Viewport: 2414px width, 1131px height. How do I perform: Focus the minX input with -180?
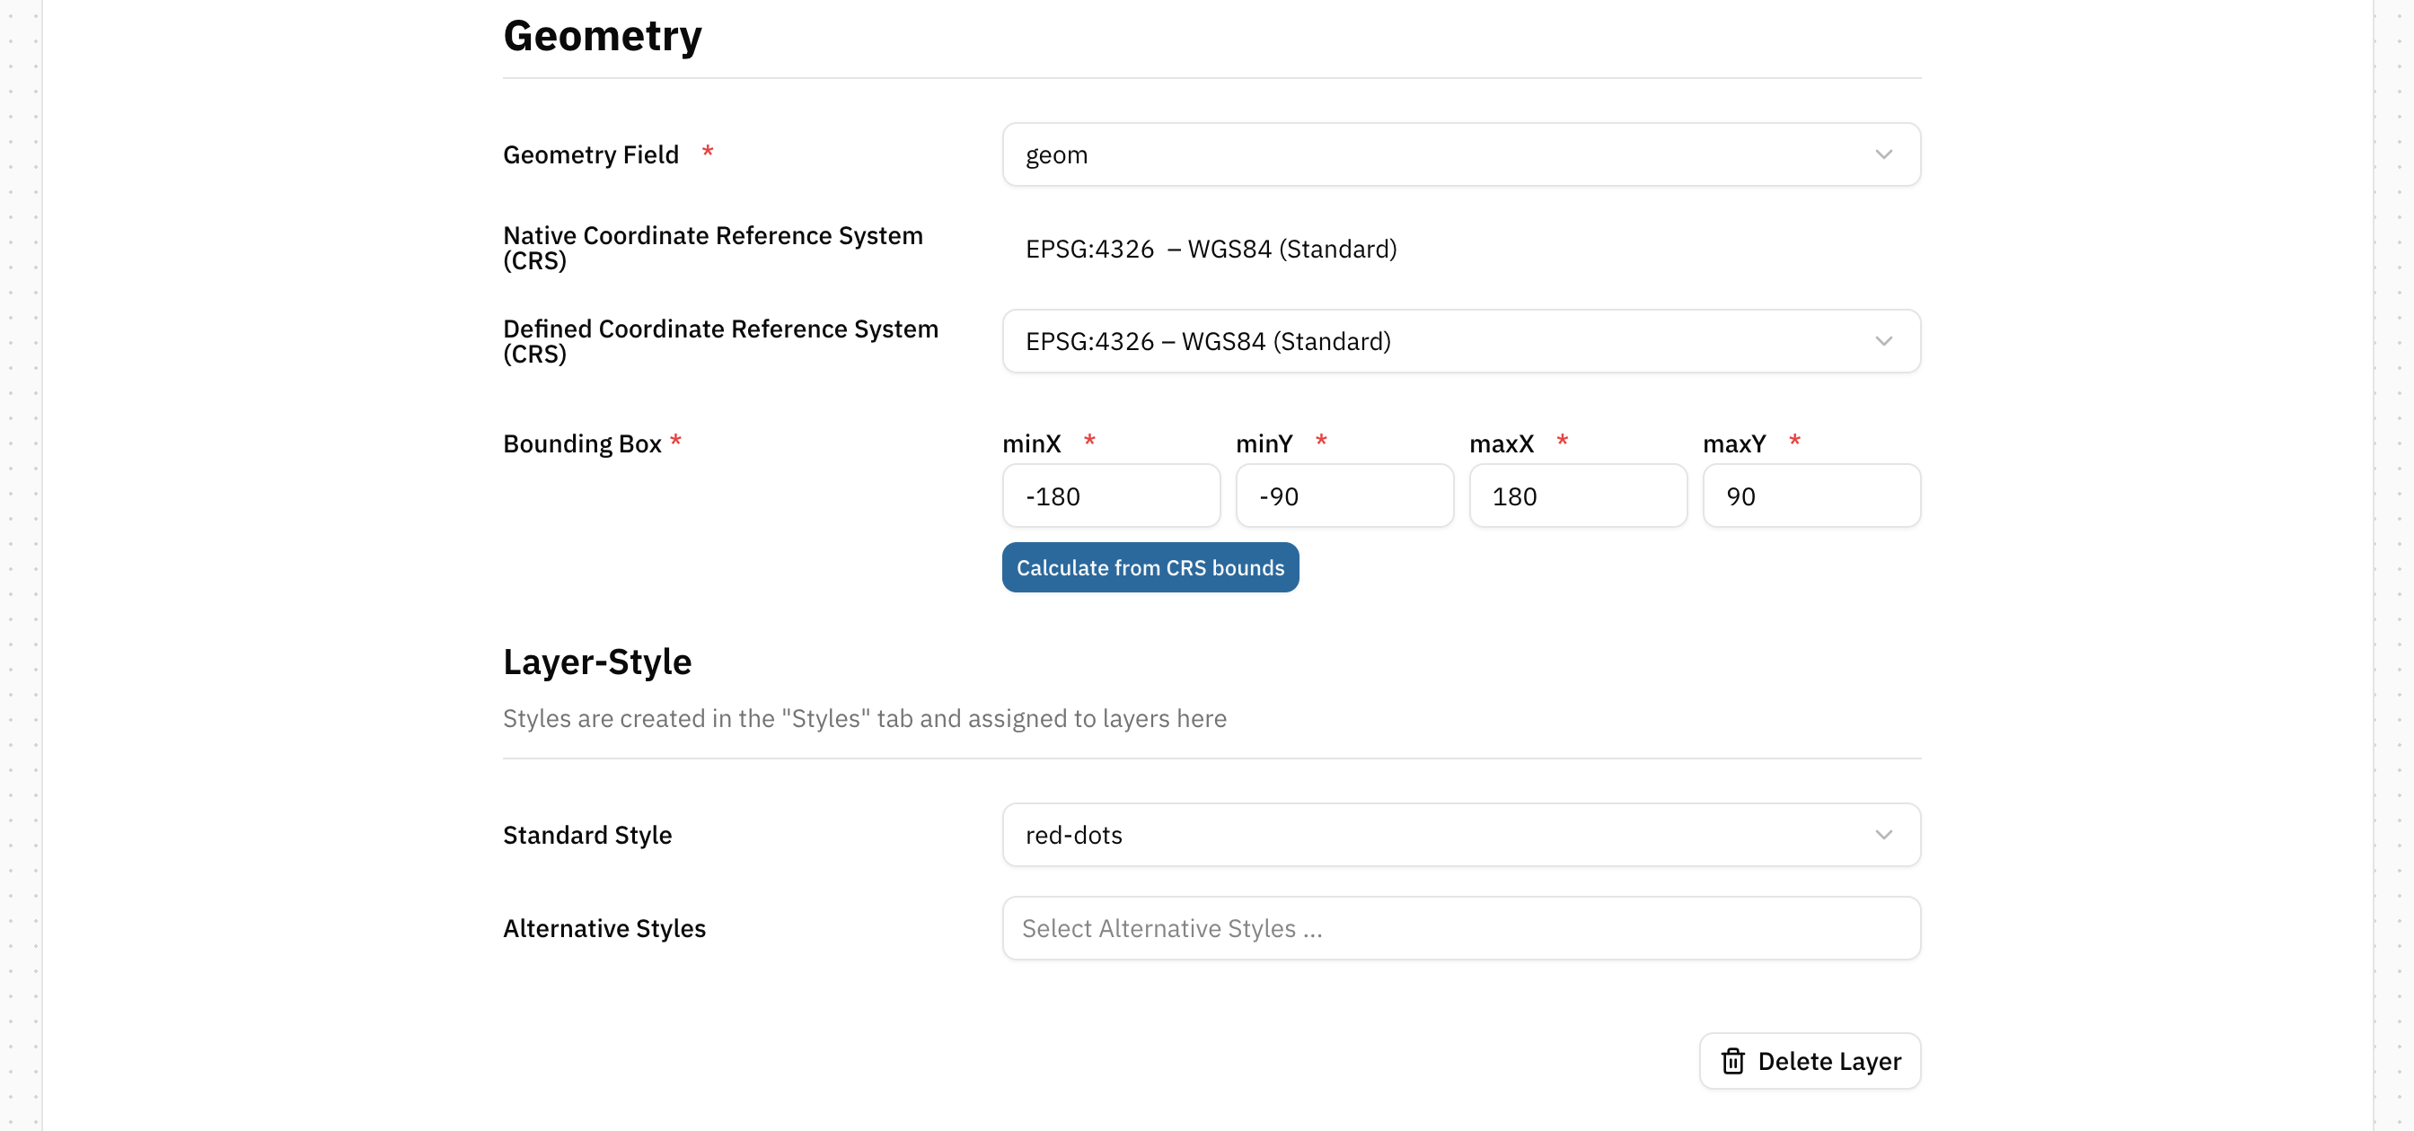(x=1112, y=496)
